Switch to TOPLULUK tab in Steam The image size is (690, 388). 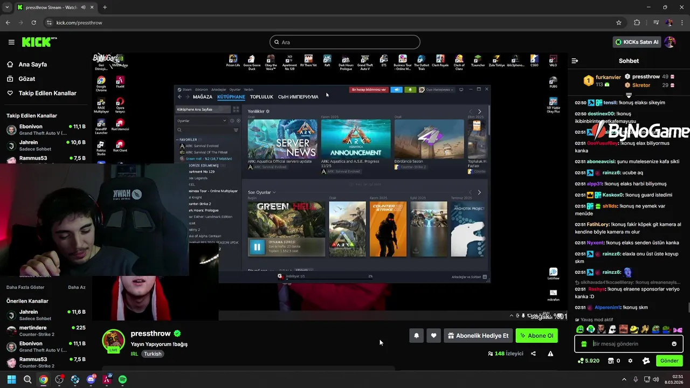tap(261, 97)
